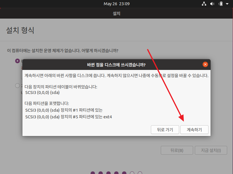233x174 pixels.
Task: Click the 설치 window title bar text
Action: [x=116, y=13]
